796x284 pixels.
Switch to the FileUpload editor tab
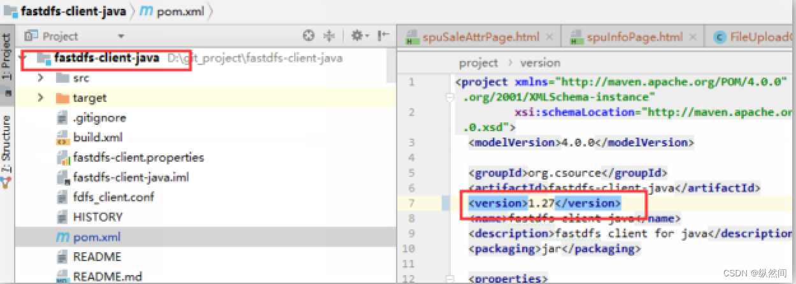[753, 37]
